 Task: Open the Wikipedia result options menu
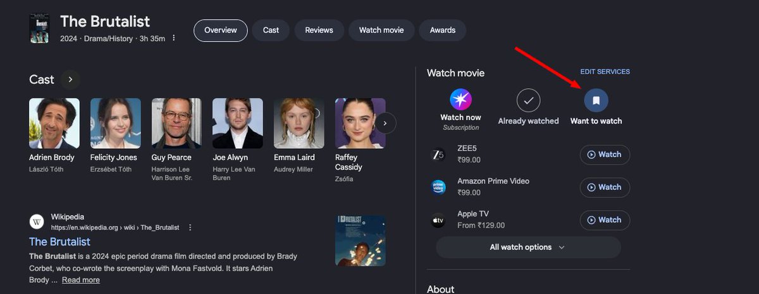[x=190, y=228]
